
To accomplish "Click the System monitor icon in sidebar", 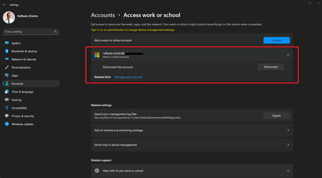I will (x=7, y=43).
